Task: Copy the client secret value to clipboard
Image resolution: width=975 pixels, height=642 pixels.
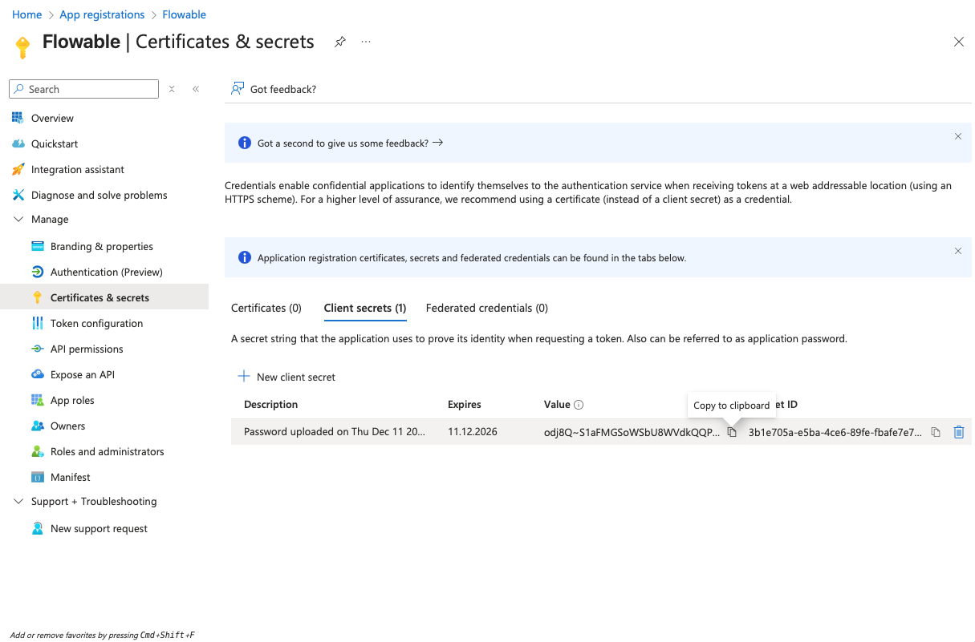Action: tap(731, 432)
